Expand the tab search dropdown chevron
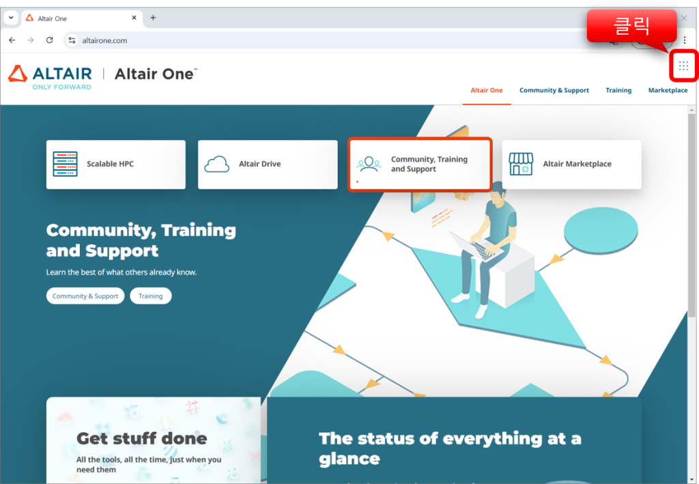 tap(11, 18)
